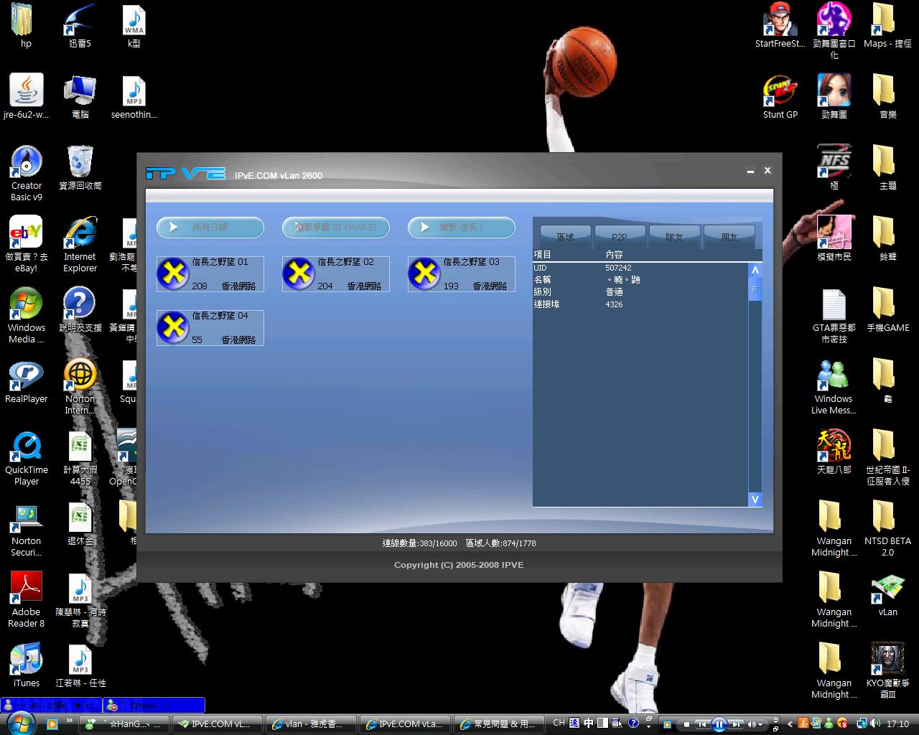Screen dimensions: 919x735
Task: Switch to the 常見問題 & 用 browser window
Action: click(500, 724)
